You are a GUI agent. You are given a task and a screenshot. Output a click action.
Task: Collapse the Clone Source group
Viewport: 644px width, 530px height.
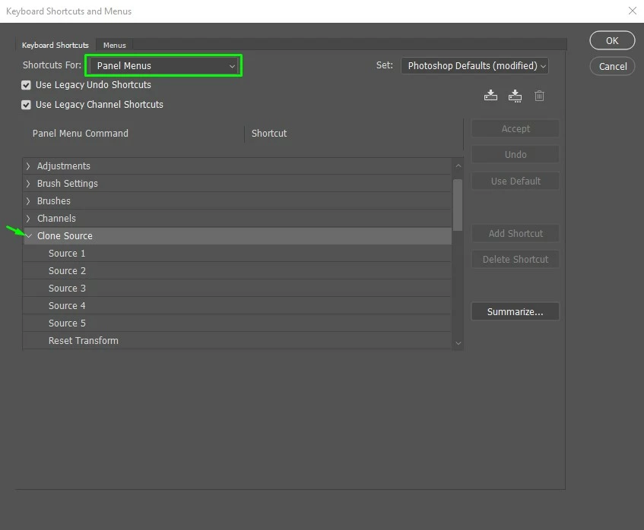28,236
